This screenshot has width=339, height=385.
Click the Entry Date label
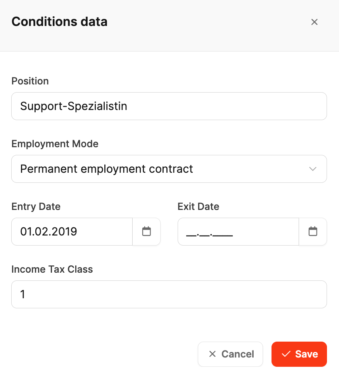(x=36, y=206)
